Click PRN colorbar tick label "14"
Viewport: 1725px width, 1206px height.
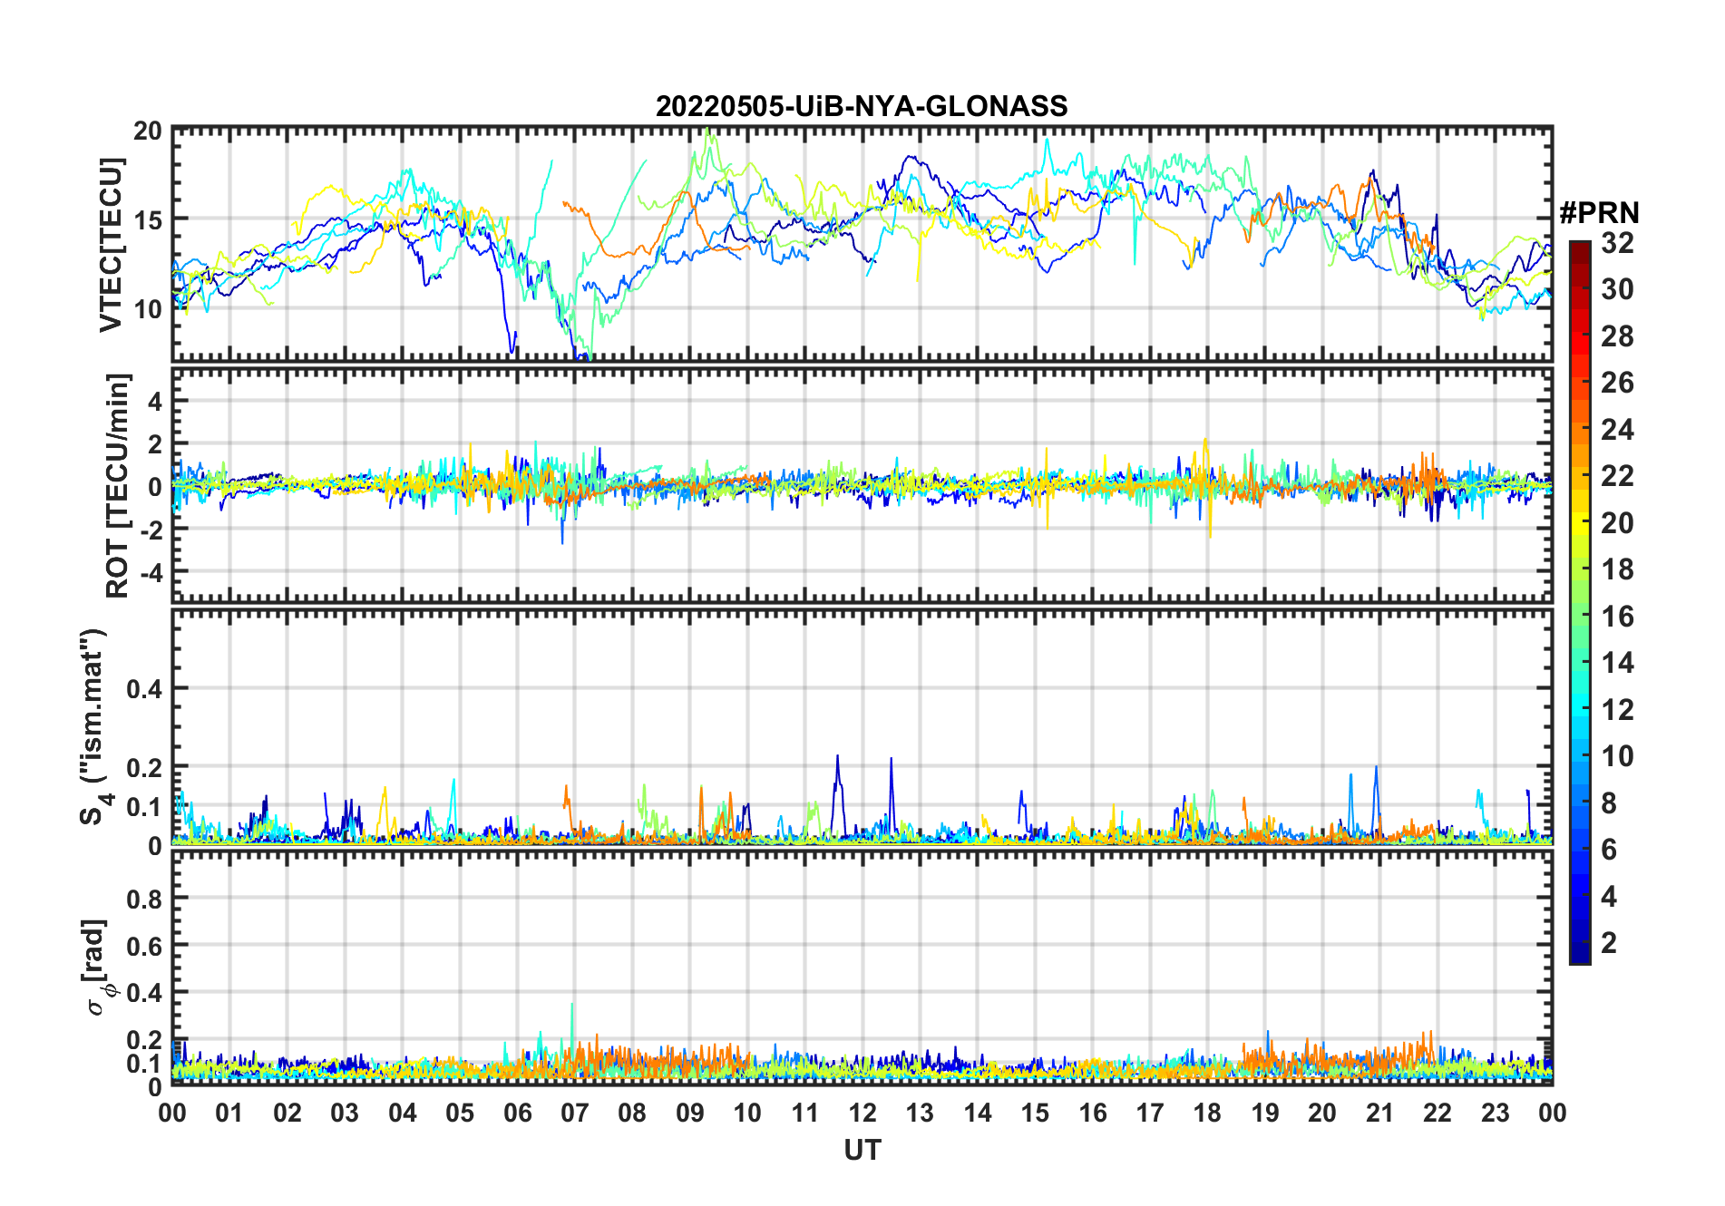coord(1617,663)
